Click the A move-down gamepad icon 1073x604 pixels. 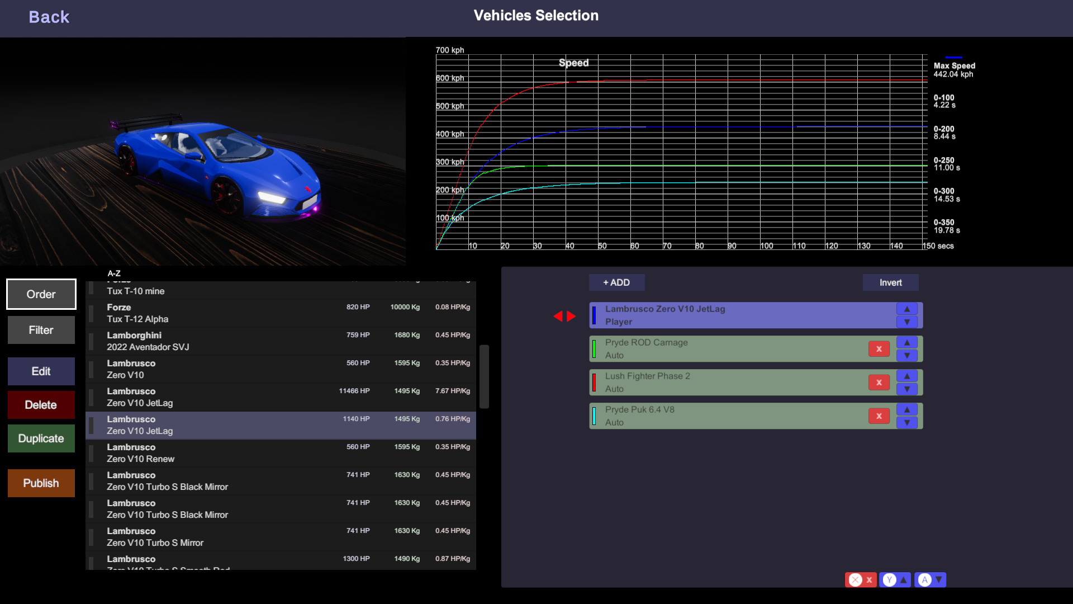[x=931, y=580]
